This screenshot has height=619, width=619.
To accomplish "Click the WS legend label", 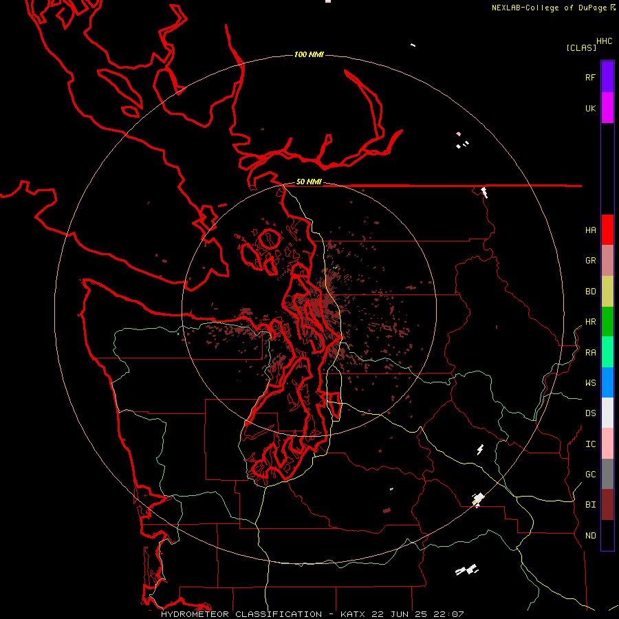I will pos(591,382).
